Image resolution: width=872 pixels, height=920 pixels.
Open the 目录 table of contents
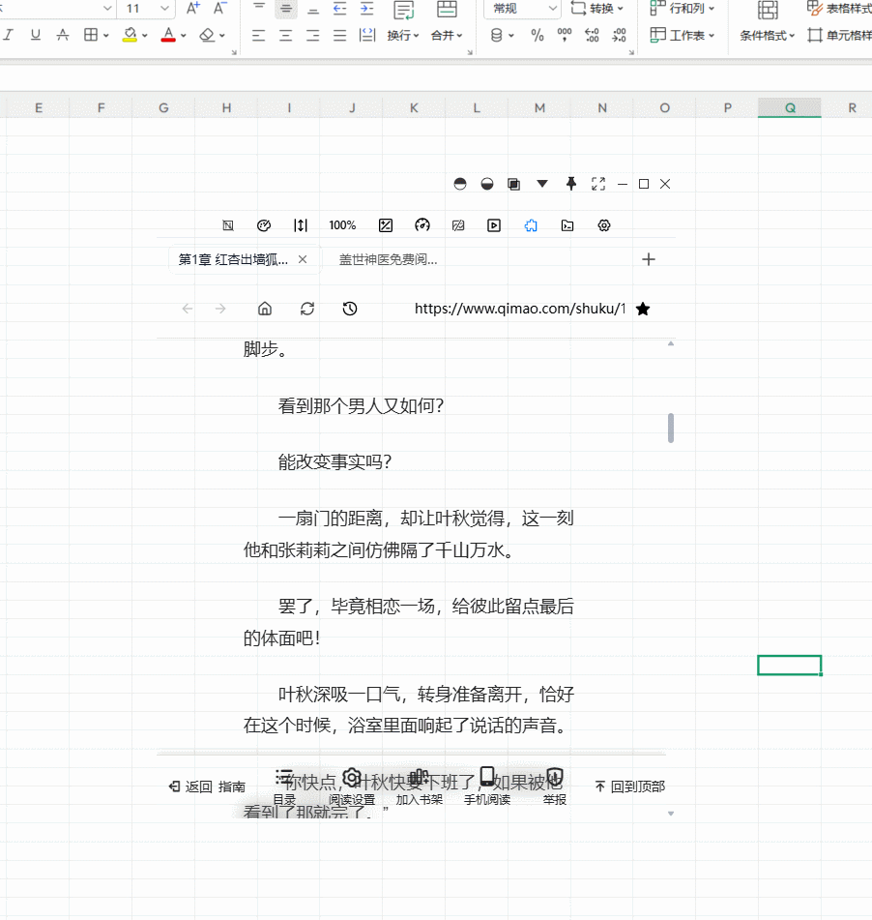[284, 786]
